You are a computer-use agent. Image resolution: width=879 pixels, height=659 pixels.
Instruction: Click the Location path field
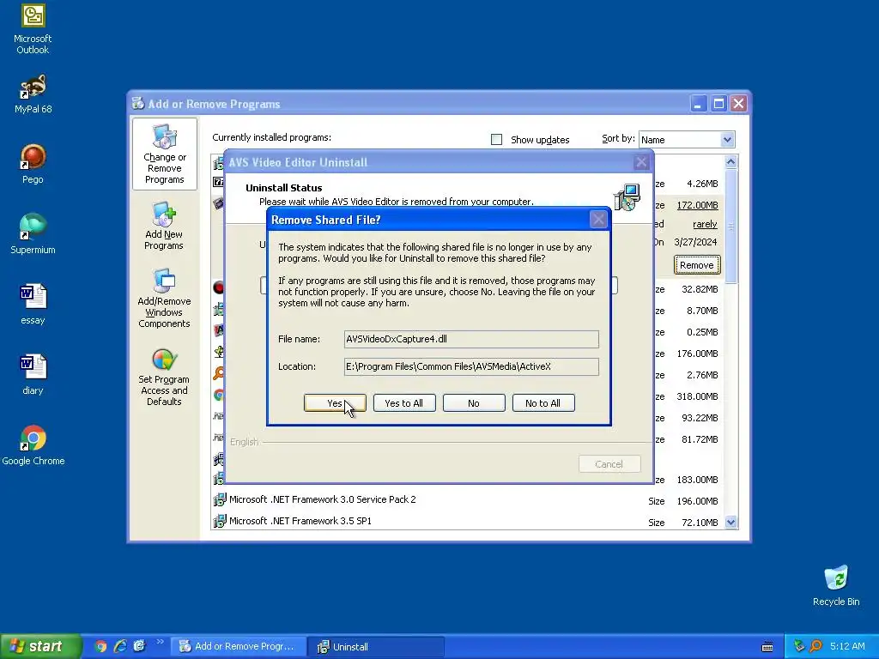coord(471,366)
